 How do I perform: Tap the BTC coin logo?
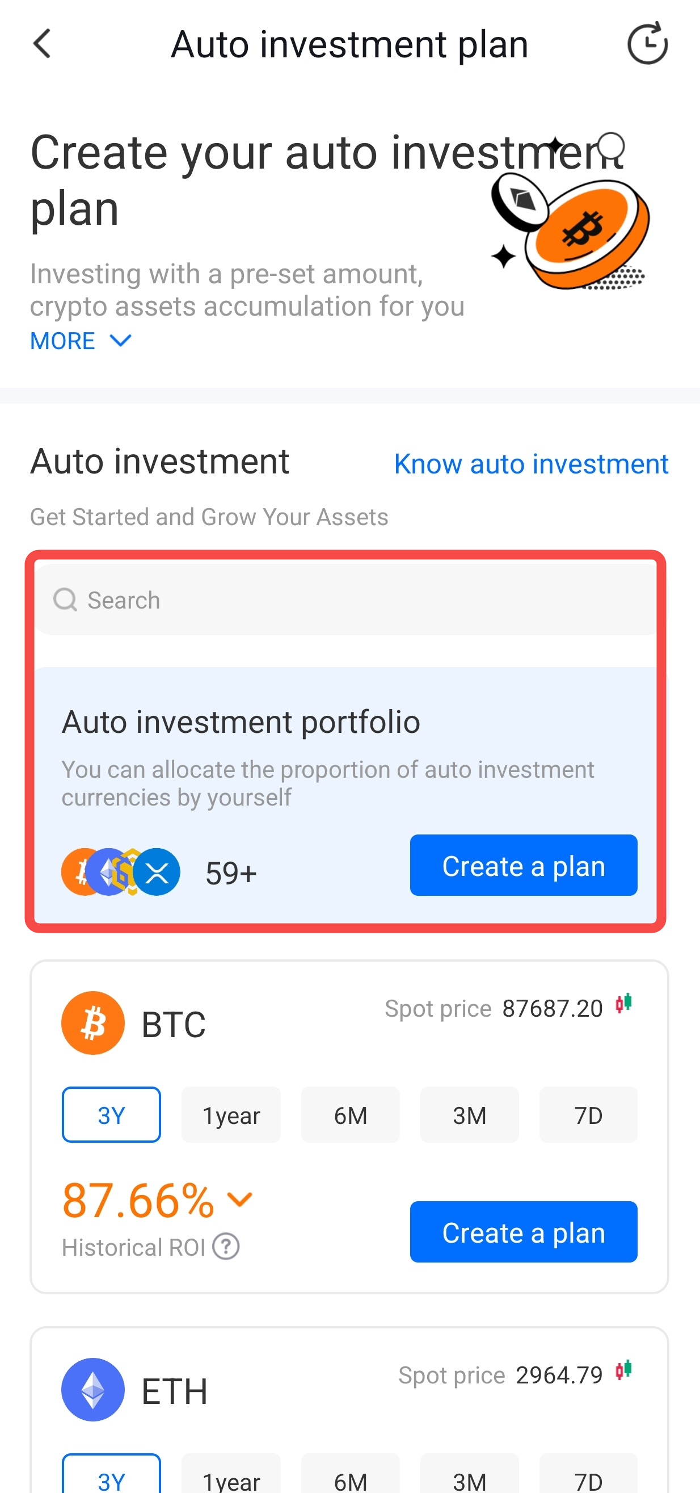click(92, 1023)
